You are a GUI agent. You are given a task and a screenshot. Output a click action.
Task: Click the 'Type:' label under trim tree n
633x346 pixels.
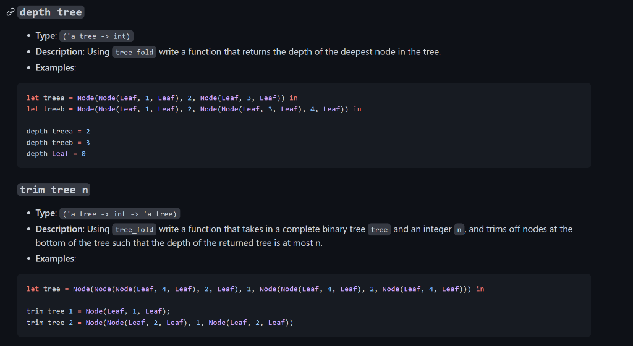tap(46, 213)
